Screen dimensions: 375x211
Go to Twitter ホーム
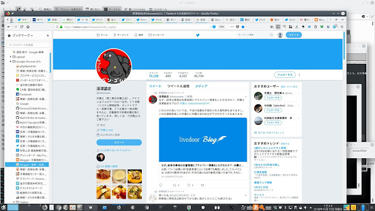click(102, 35)
